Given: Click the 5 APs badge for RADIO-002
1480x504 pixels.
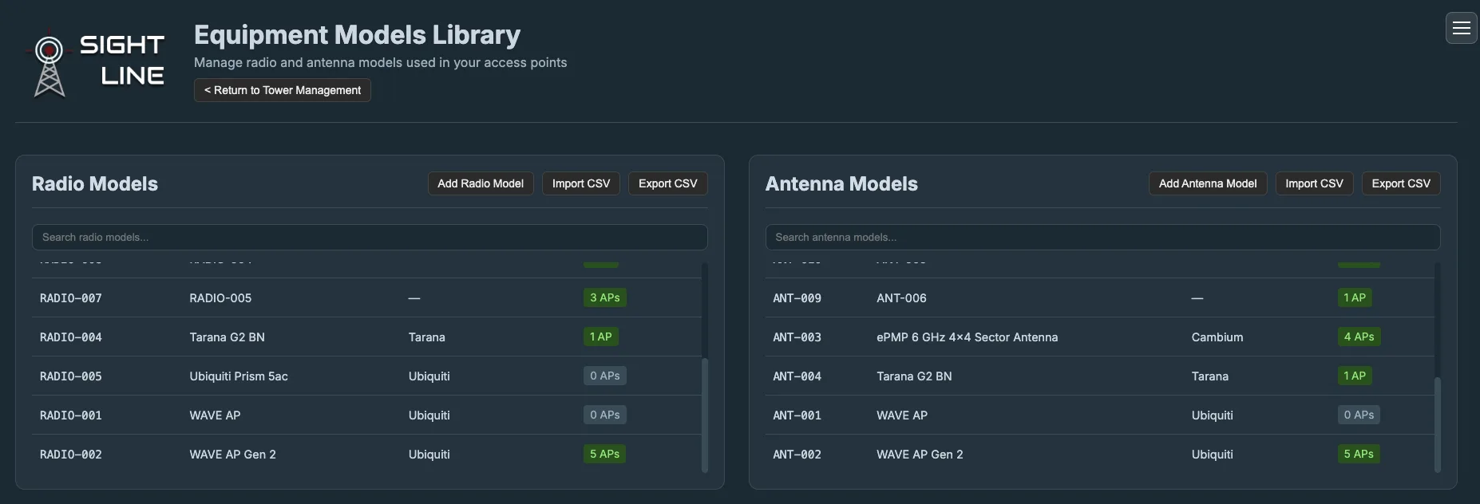Looking at the screenshot, I should pyautogui.click(x=604, y=454).
